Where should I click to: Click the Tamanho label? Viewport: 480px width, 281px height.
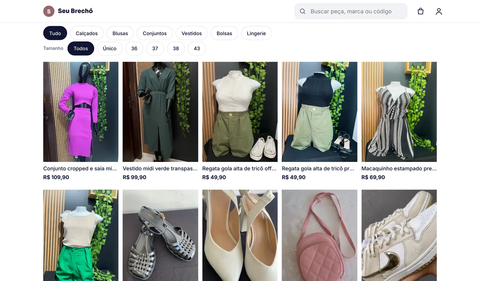[x=53, y=48]
